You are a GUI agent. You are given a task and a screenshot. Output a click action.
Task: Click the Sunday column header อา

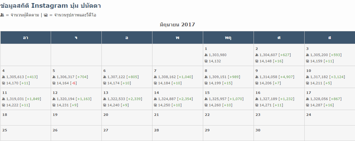pos(26,37)
